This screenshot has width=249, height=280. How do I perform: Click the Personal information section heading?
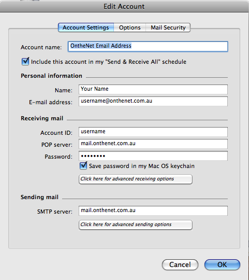(x=52, y=76)
